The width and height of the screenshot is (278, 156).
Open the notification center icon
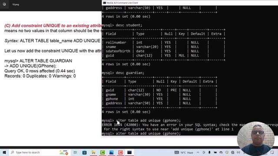pyautogui.click(x=272, y=152)
